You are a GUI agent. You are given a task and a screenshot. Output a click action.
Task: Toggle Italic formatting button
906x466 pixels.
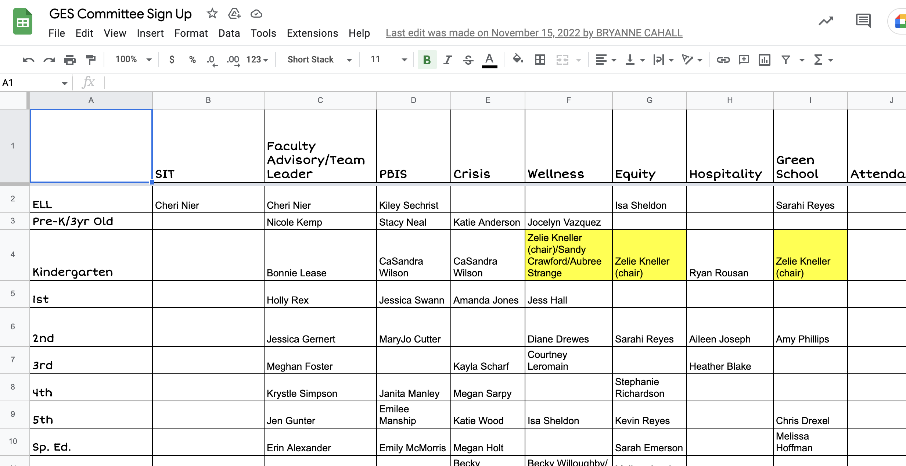point(447,60)
